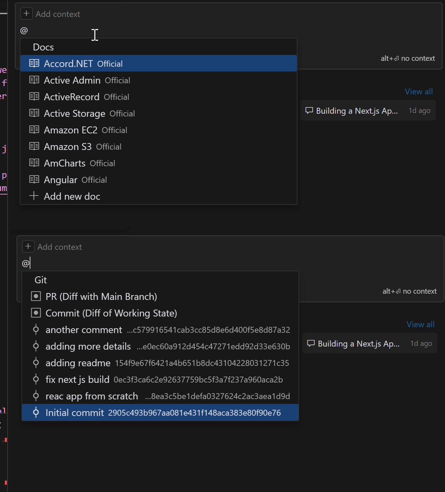Click upper '1d ago' timestamp
Screen dimensions: 445x492
pos(419,111)
